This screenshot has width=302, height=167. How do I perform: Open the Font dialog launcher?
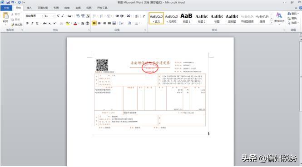89,30
